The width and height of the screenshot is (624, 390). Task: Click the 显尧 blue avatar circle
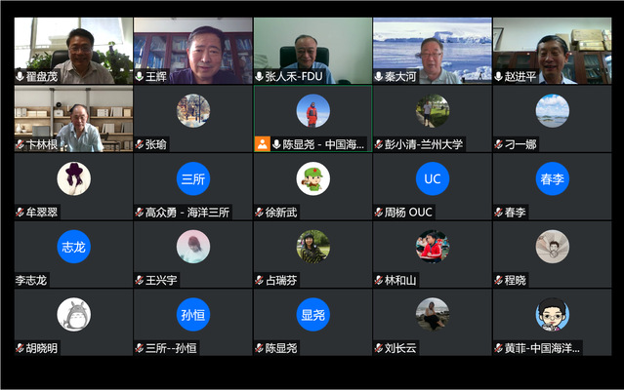[312, 315]
